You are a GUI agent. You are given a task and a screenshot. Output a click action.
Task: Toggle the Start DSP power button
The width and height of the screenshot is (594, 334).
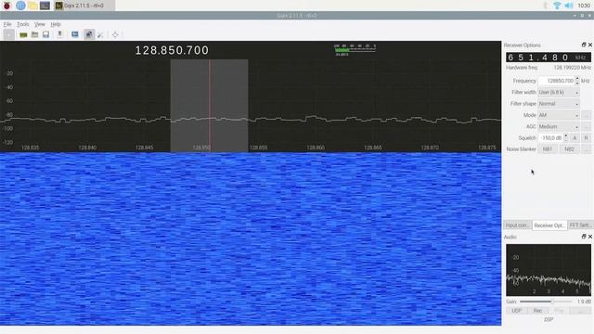click(x=8, y=35)
